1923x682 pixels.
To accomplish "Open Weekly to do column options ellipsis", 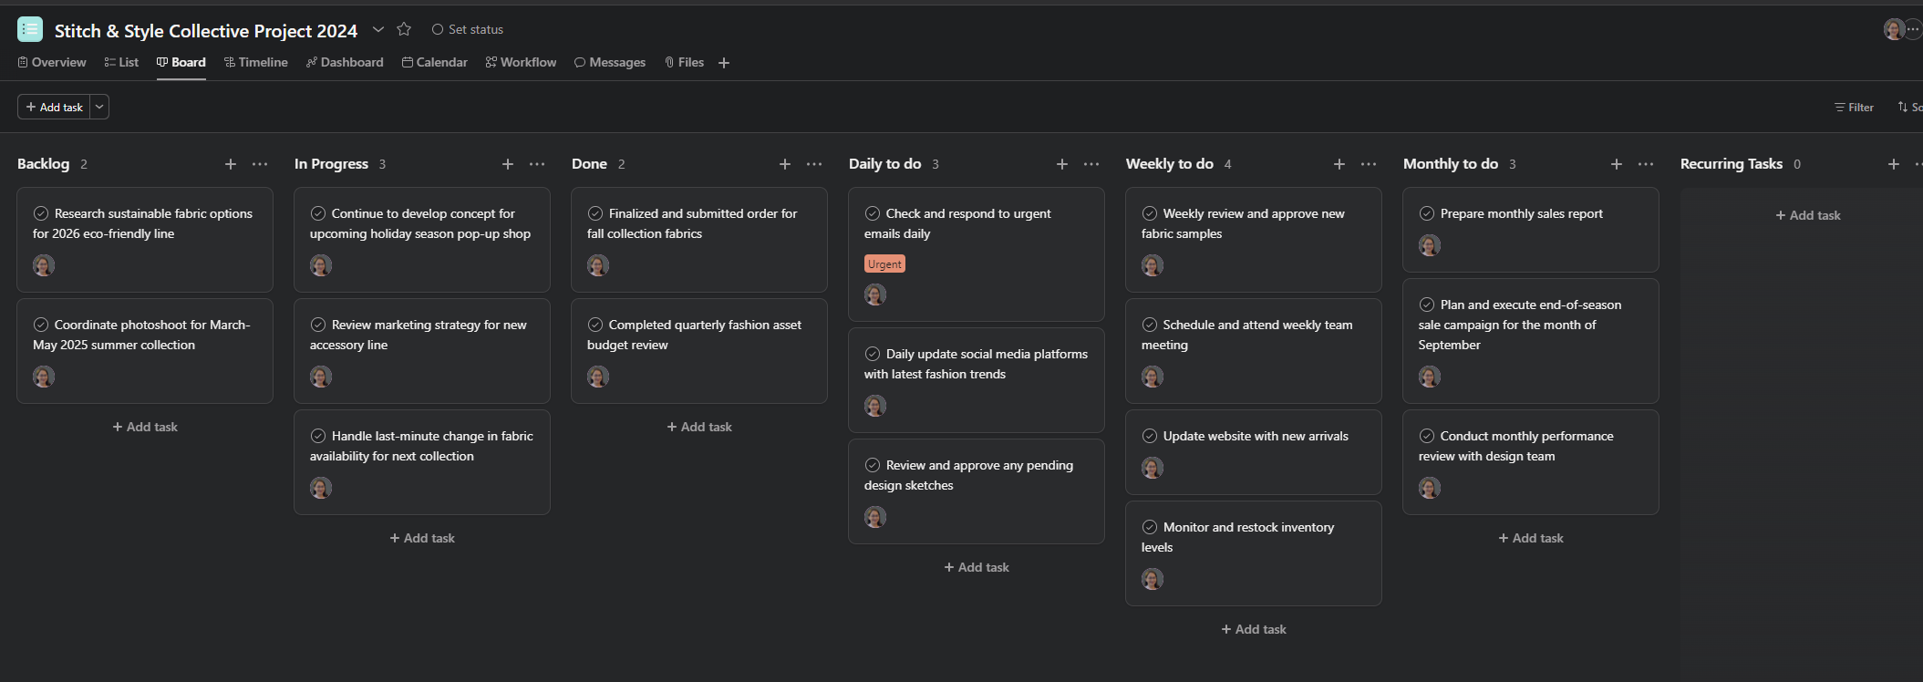I will pyautogui.click(x=1369, y=164).
